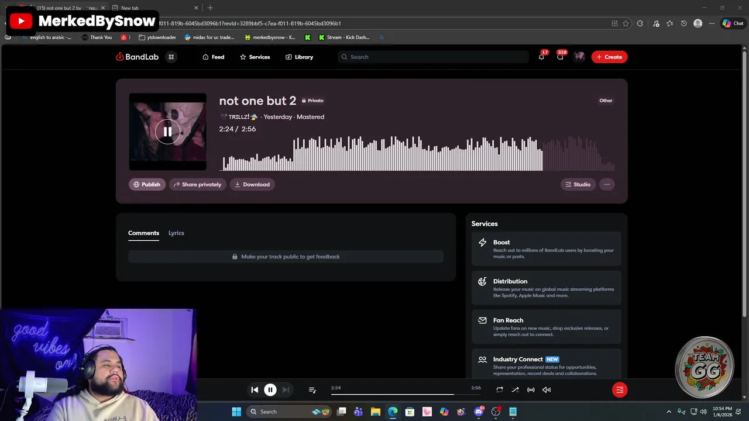Open browser favorites list icon
This screenshot has height=421, width=749.
tap(669, 23)
